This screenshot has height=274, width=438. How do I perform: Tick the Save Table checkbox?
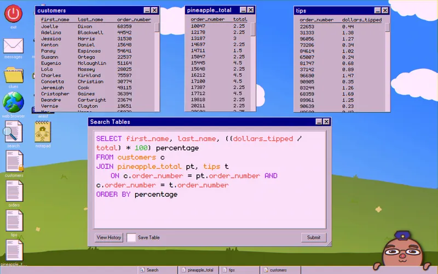click(x=131, y=237)
